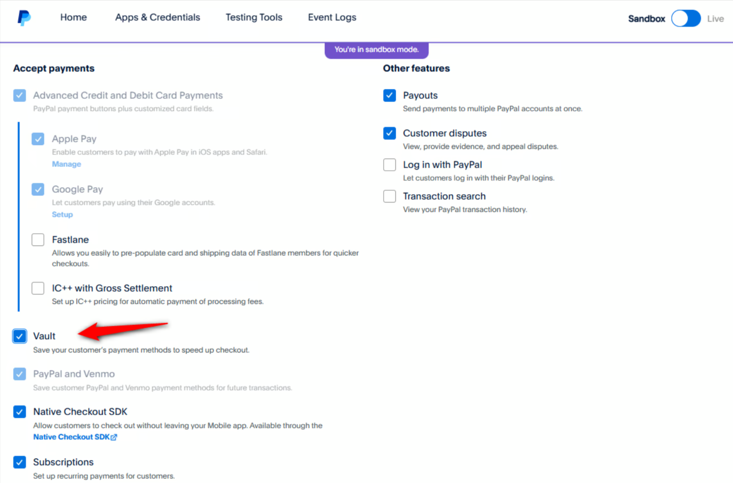733x483 pixels.
Task: Enable IC++ with Gross Settlement
Action: click(38, 288)
